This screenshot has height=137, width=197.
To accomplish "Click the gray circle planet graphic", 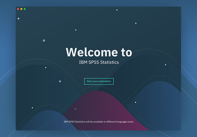I will tap(44, 41).
